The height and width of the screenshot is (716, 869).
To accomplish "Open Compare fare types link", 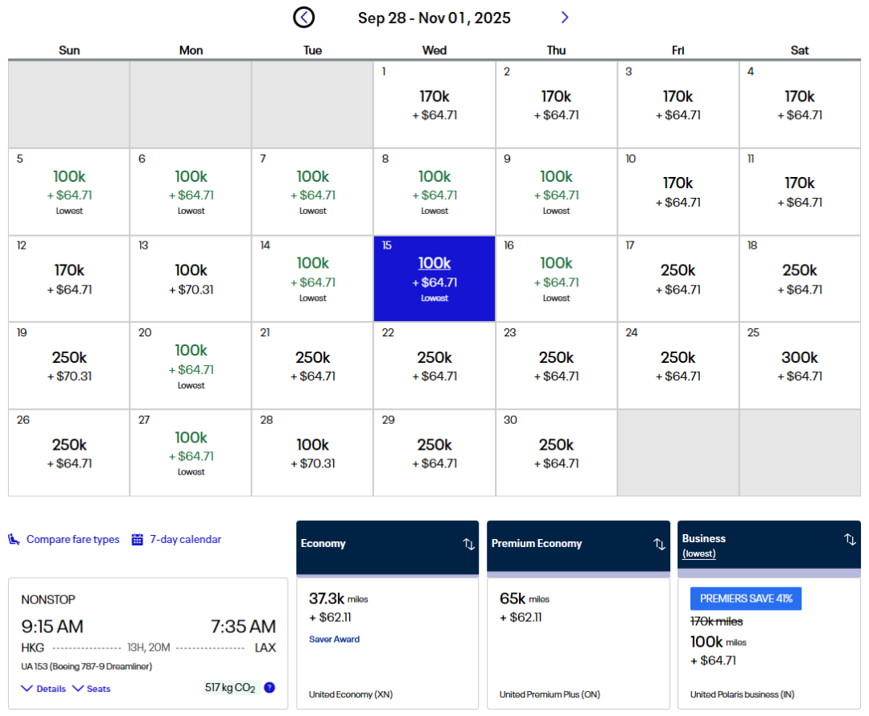I will [72, 540].
